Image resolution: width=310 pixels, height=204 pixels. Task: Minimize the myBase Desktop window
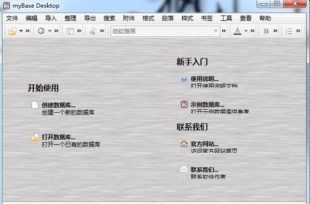click(x=264, y=4)
